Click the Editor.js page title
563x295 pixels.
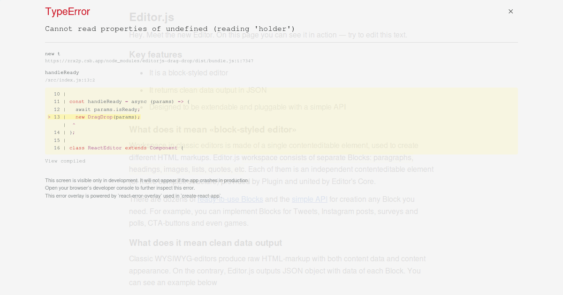point(152,17)
